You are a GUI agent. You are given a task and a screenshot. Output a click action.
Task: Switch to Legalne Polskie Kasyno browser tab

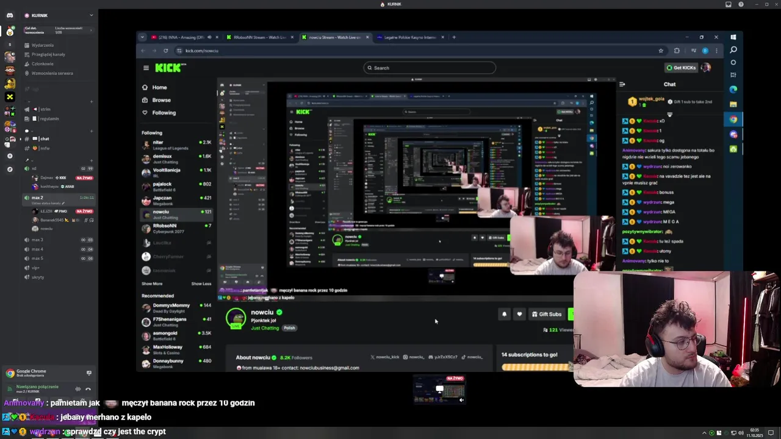pyautogui.click(x=410, y=37)
